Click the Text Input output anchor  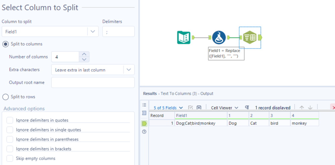[x=193, y=38]
